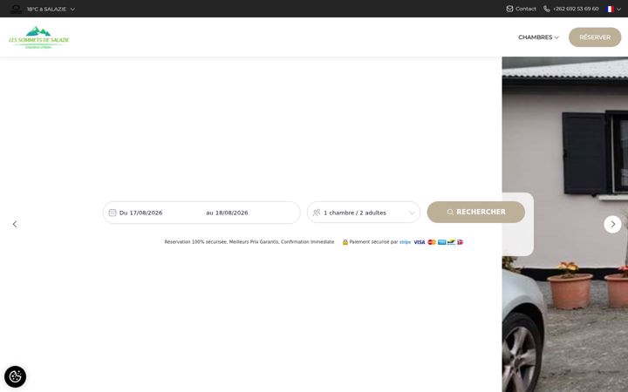Click the Mastercard logo

tap(432, 242)
